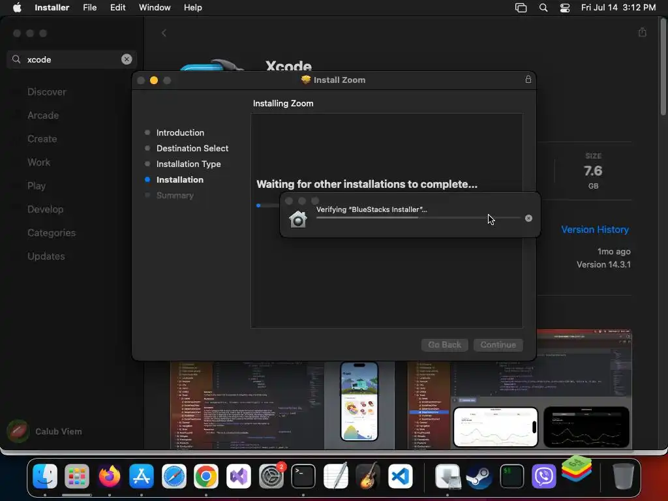Select Discover in App Store sidebar
The image size is (668, 501).
coord(47,92)
